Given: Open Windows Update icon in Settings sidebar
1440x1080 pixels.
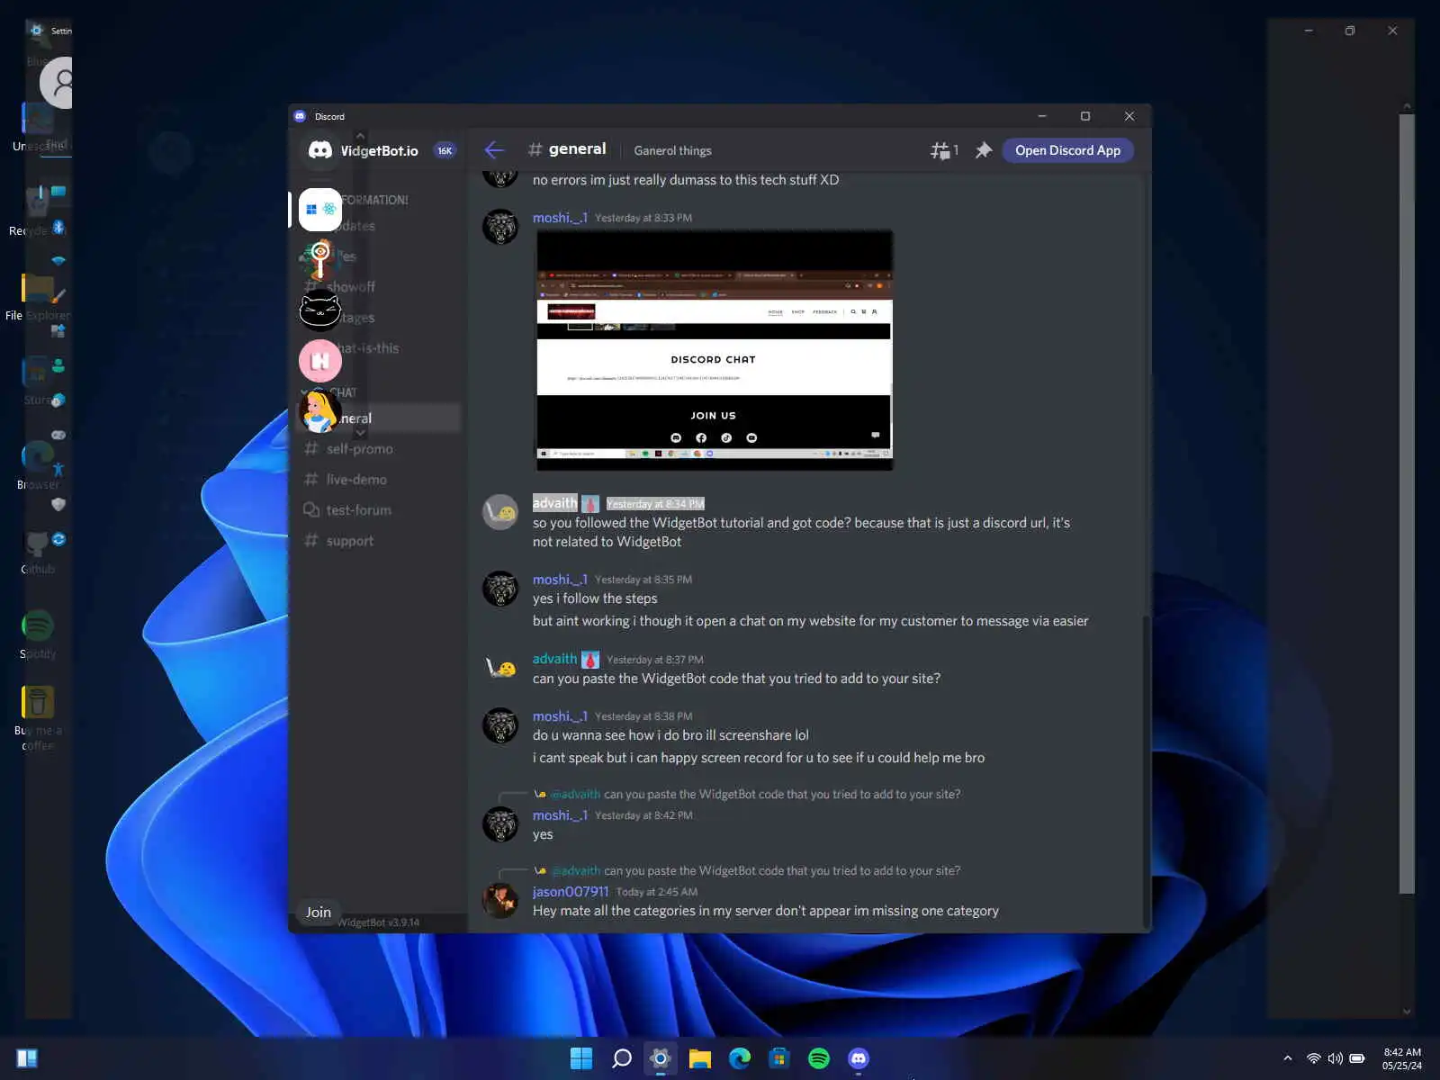Looking at the screenshot, I should 58,539.
